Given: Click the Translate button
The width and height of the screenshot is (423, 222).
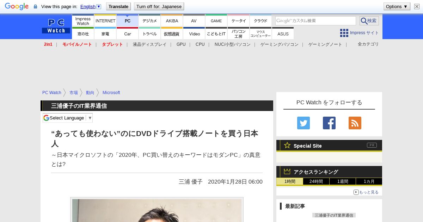Looking at the screenshot, I should point(118,6).
